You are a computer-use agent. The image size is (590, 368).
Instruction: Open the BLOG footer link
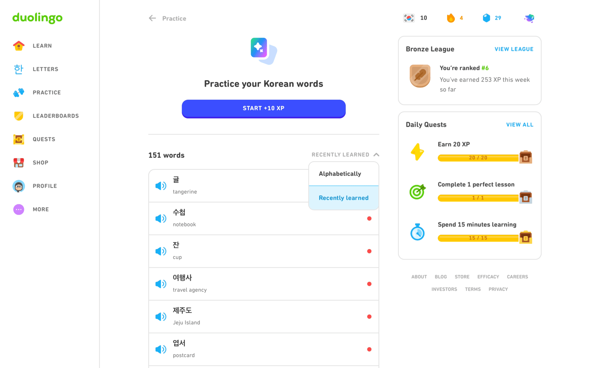click(441, 277)
